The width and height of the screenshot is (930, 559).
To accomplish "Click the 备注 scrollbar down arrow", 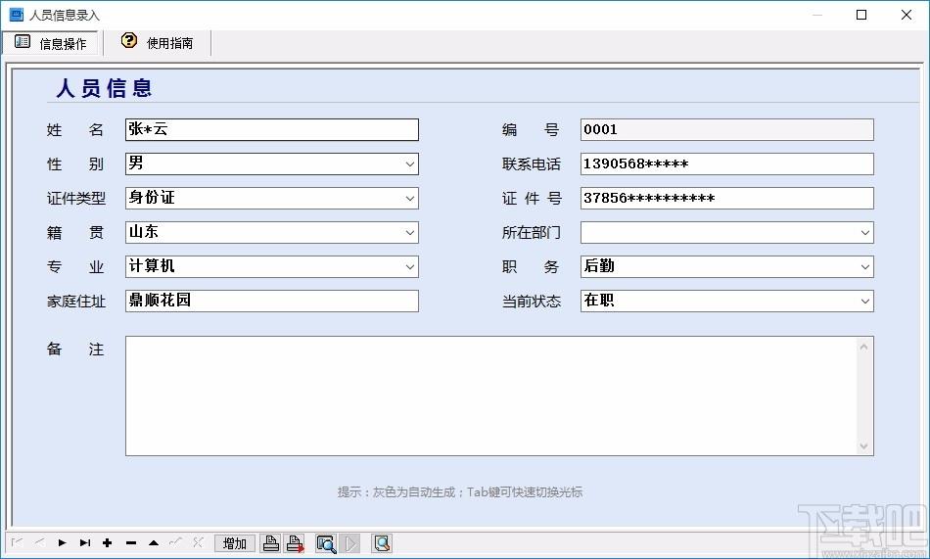I will click(863, 446).
